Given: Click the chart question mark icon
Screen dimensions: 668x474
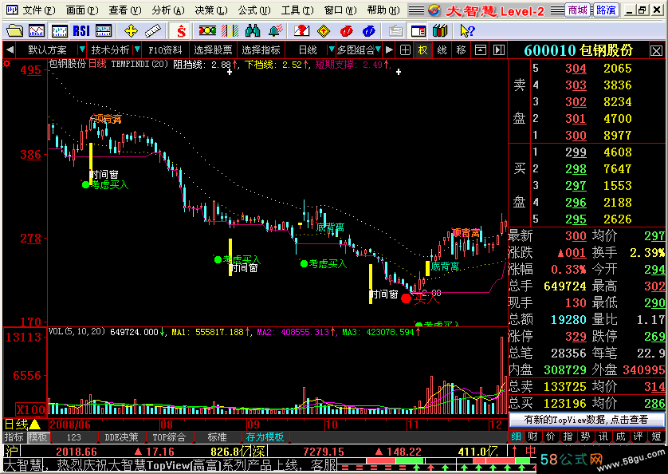Looking at the screenshot, I should [x=301, y=30].
